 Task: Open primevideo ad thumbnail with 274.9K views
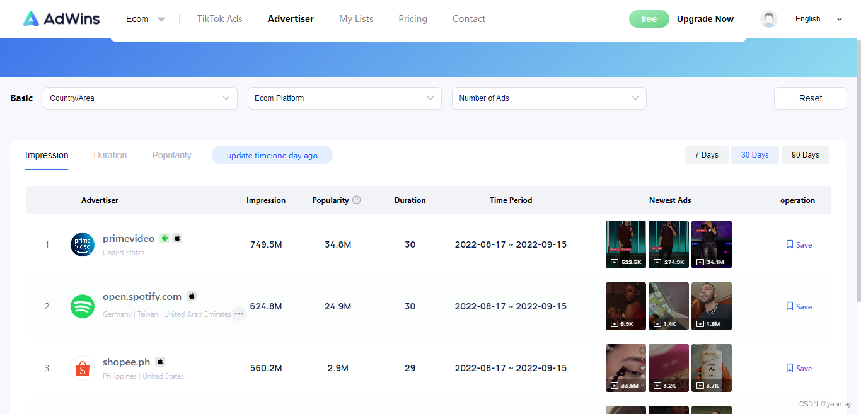tap(669, 244)
